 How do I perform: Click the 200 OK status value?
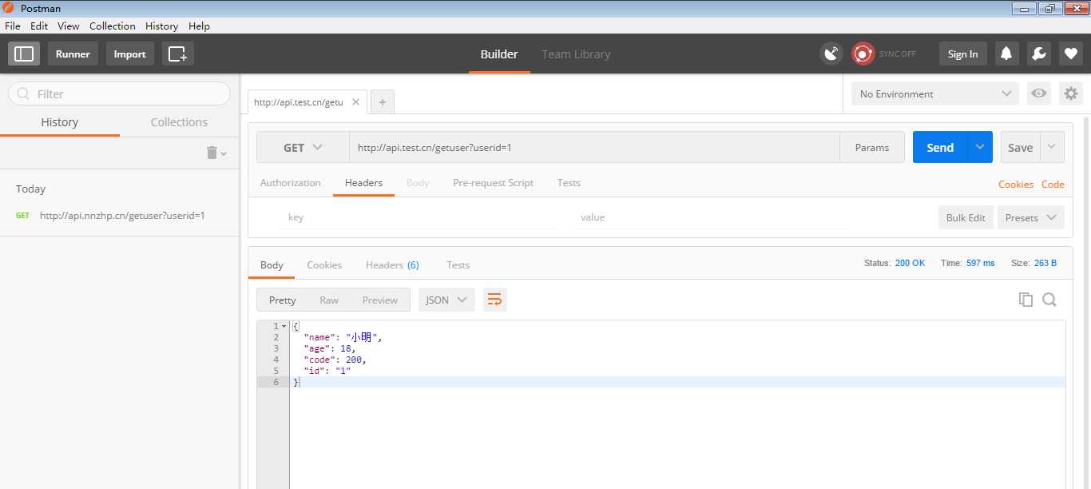(x=910, y=263)
